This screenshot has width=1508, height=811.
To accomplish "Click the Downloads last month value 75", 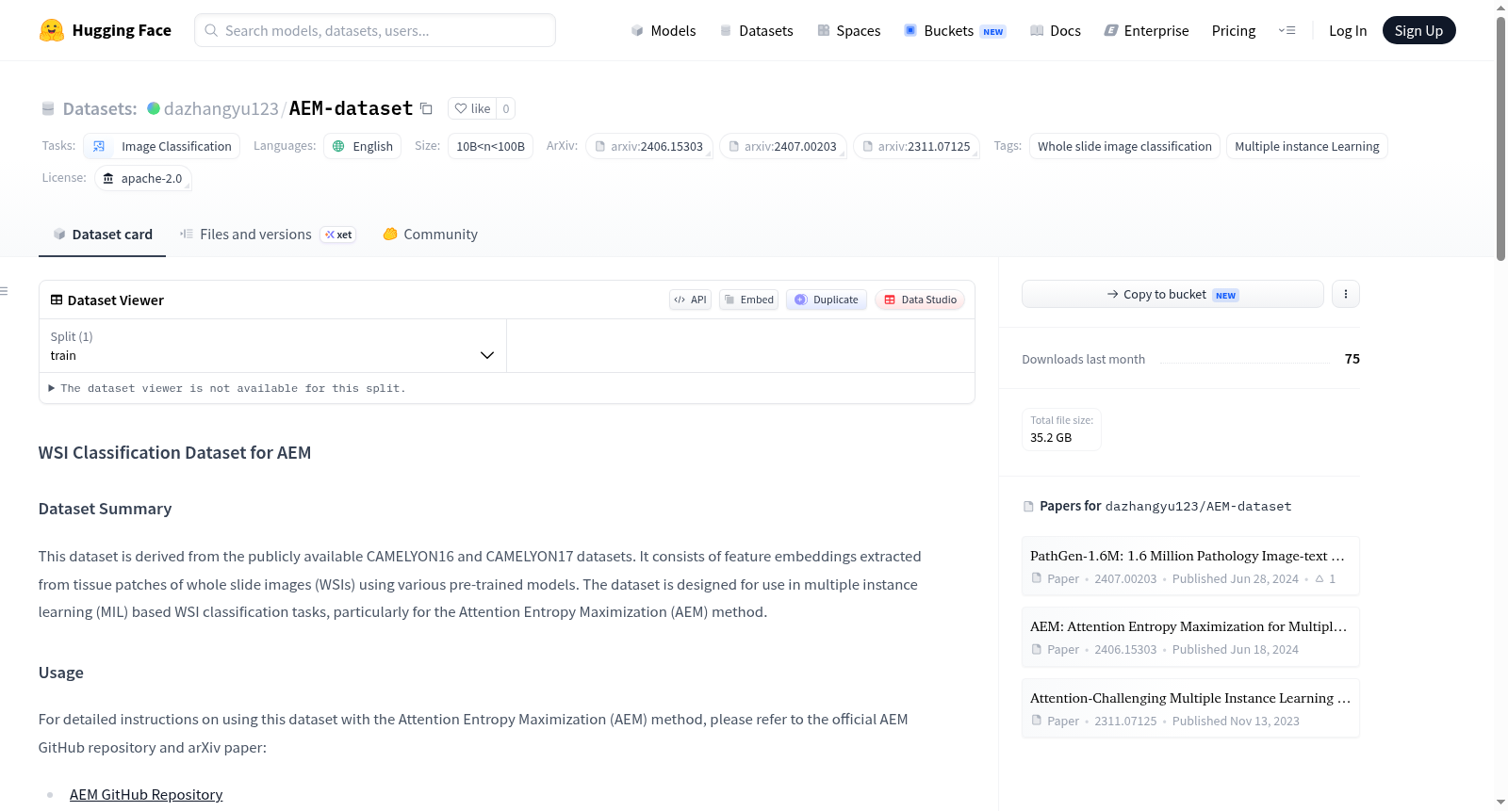I will click(x=1352, y=359).
